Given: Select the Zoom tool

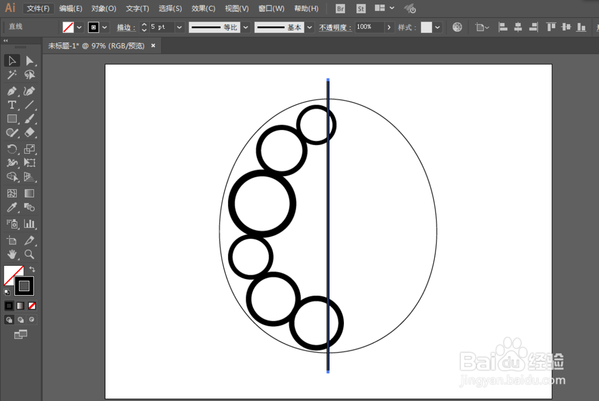Looking at the screenshot, I should coord(29,254).
